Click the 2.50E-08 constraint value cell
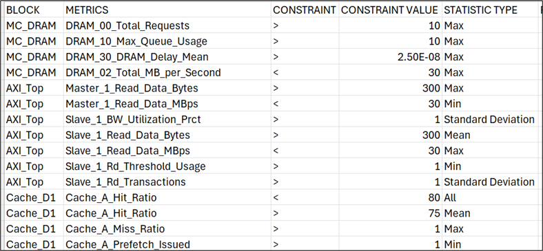The height and width of the screenshot is (251, 543). tap(390, 56)
